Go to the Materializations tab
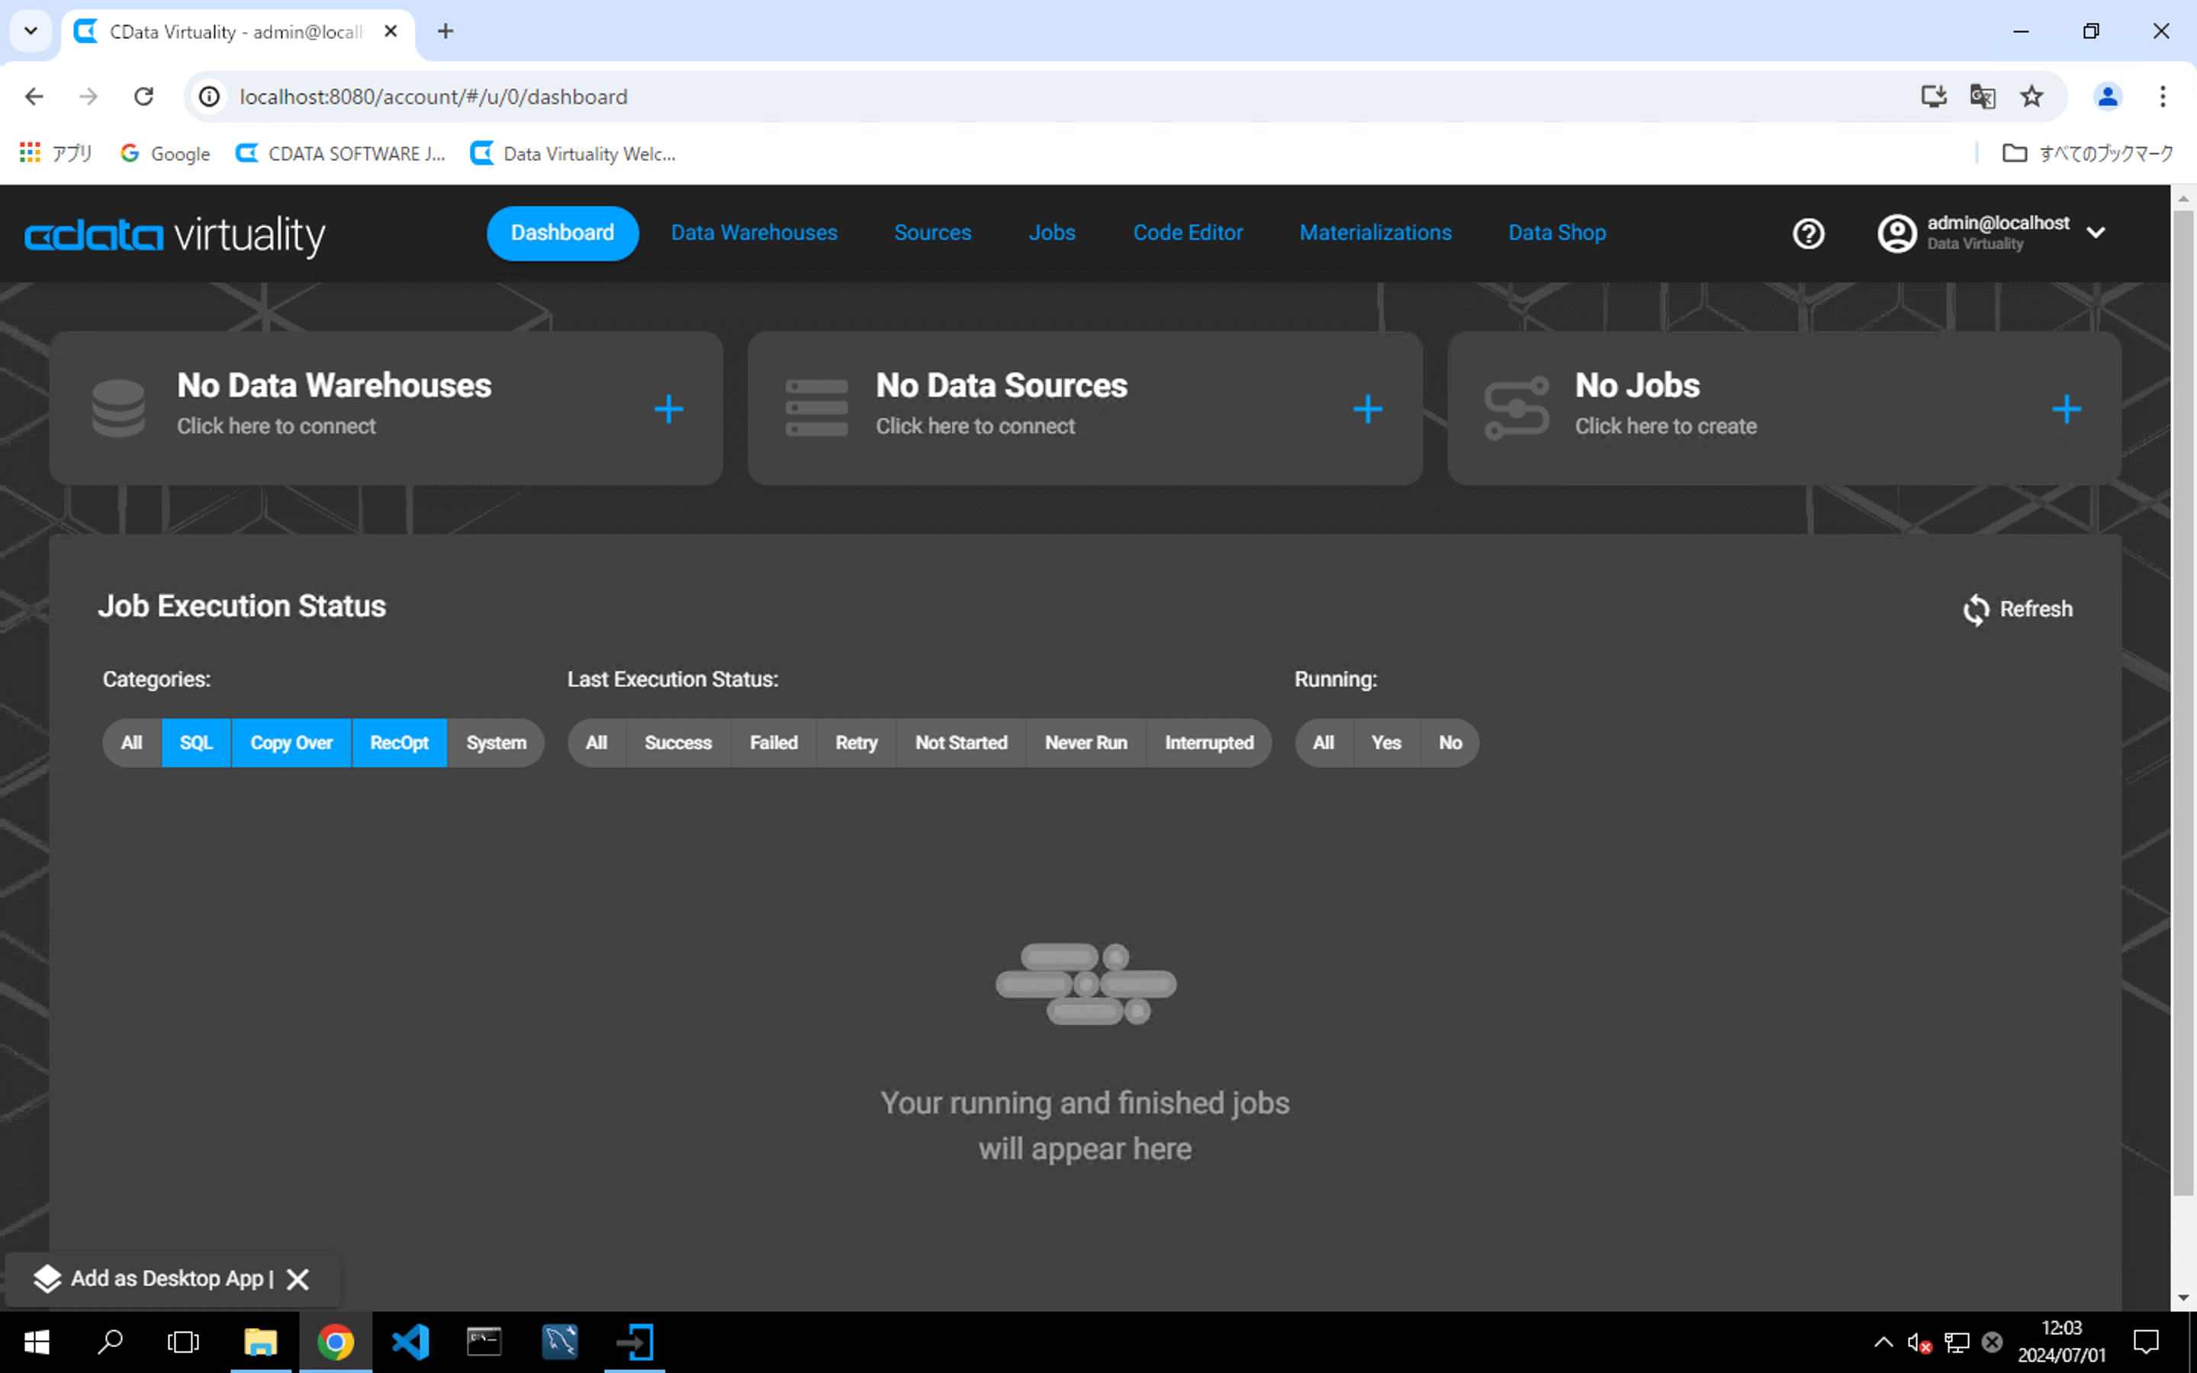 pos(1375,233)
